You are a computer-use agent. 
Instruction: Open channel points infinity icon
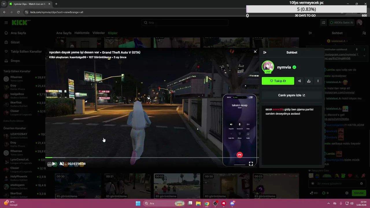coord(314,193)
